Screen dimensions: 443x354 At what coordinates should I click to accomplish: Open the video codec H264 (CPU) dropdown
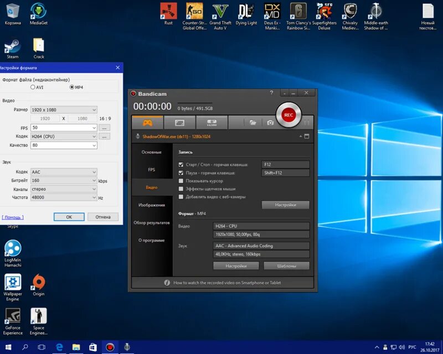point(64,137)
